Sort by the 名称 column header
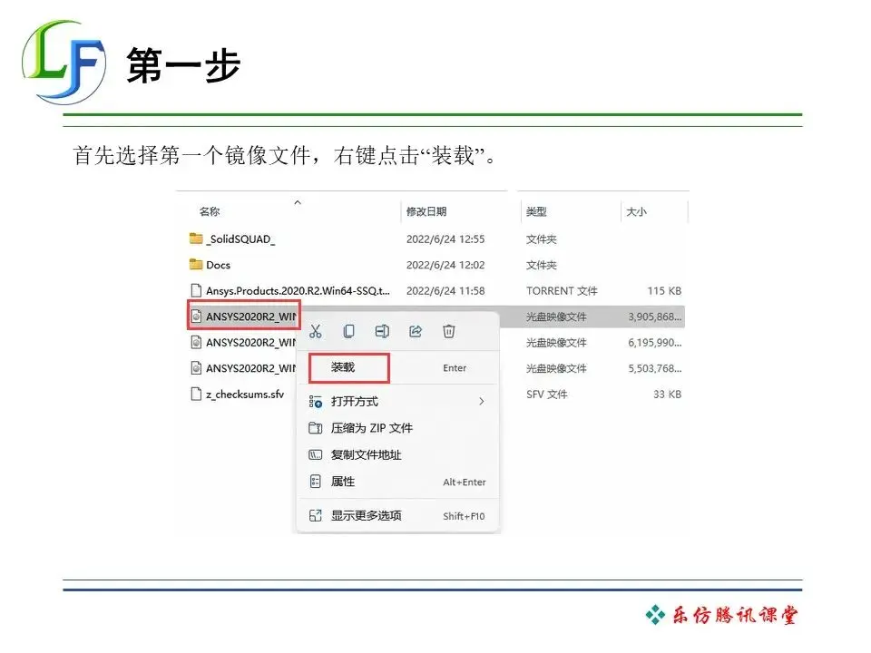The height and width of the screenshot is (653, 871). pos(210,211)
